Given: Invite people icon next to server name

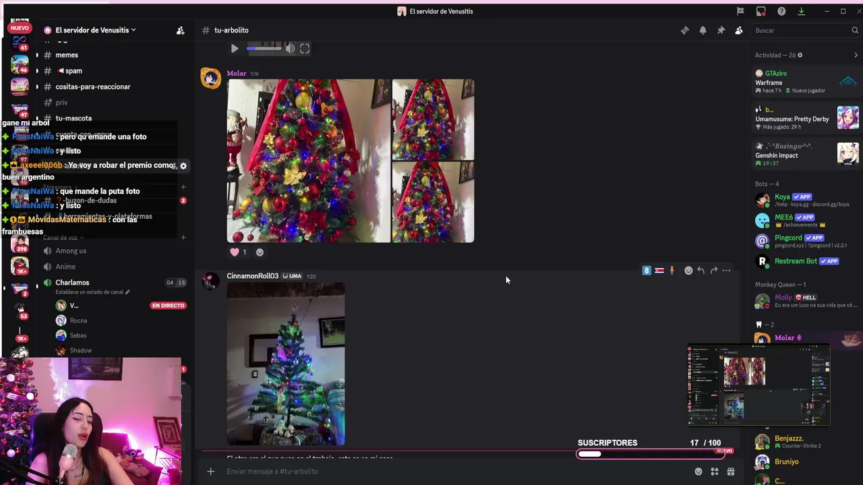Looking at the screenshot, I should tap(180, 30).
